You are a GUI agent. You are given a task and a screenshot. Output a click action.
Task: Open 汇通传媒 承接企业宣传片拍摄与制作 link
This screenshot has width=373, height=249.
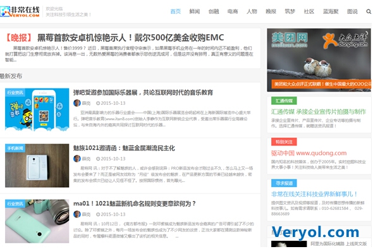tap(319, 112)
